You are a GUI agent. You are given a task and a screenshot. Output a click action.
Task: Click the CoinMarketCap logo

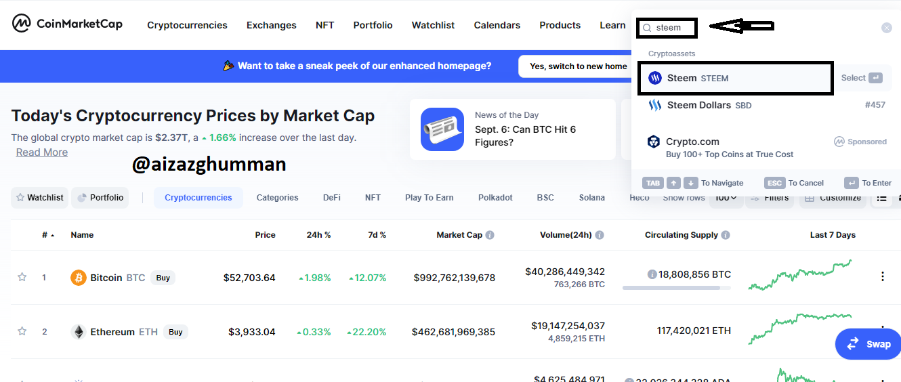[x=67, y=24]
